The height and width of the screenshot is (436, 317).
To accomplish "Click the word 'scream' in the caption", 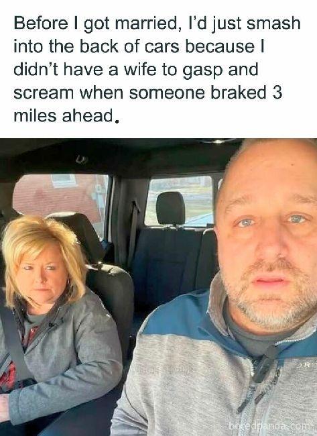I will coord(44,93).
